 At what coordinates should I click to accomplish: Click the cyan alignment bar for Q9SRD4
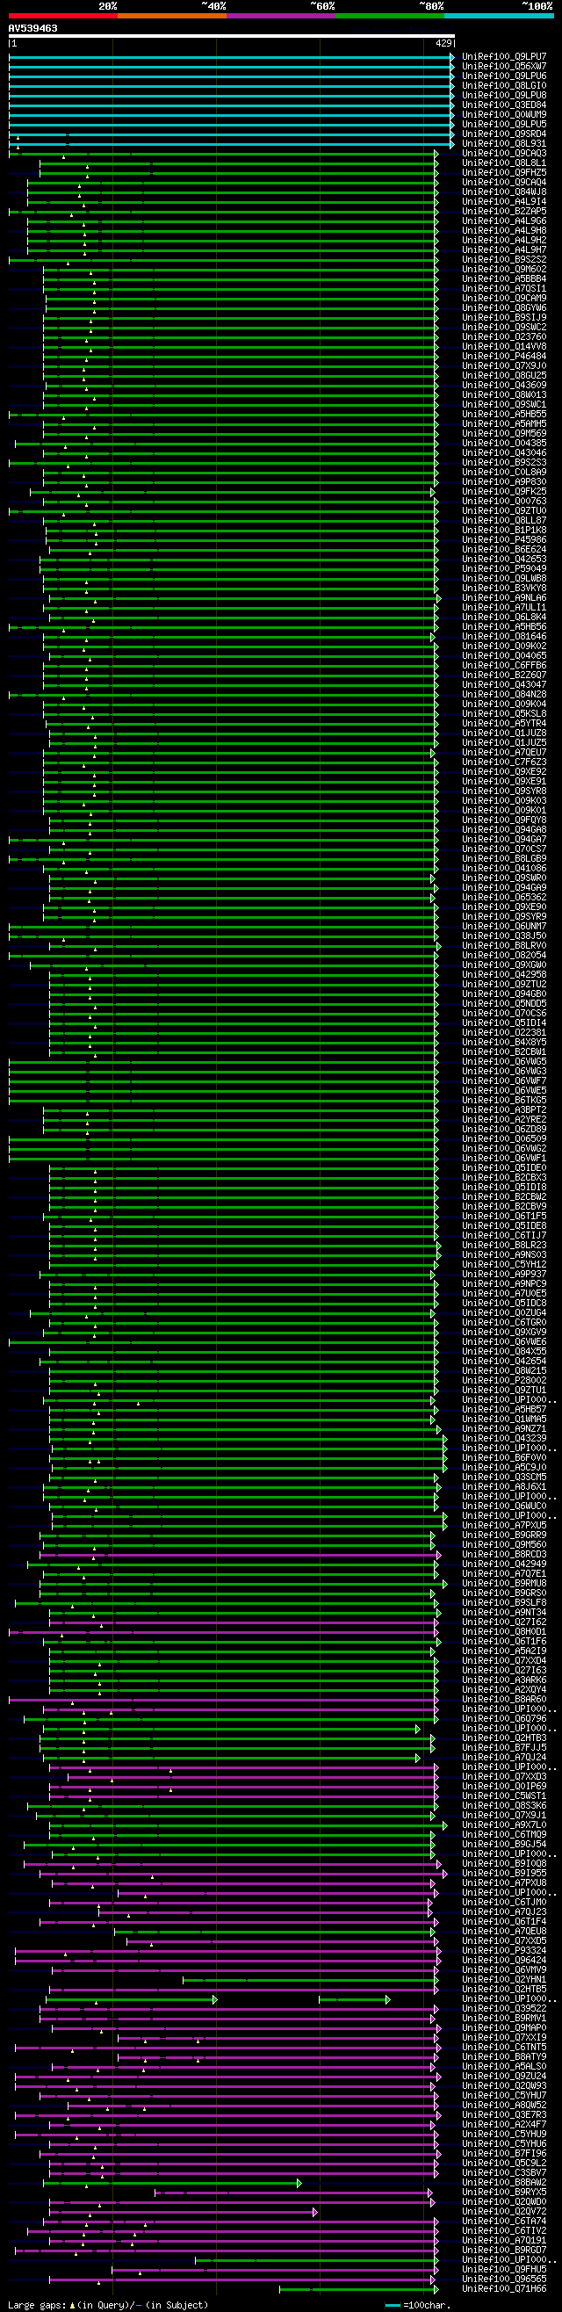(x=232, y=134)
